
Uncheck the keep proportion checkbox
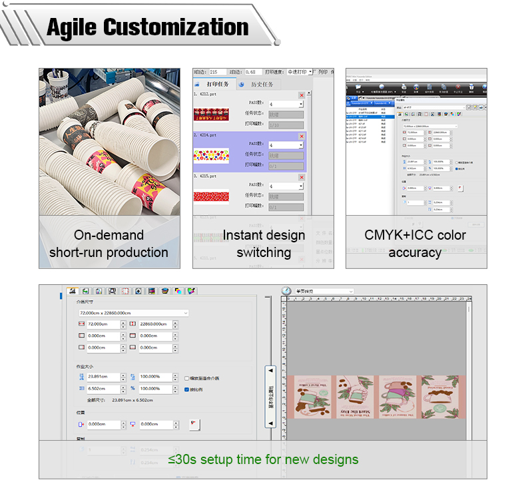(187, 389)
